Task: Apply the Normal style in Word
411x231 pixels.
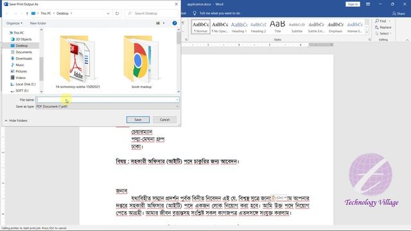Action: click(200, 27)
